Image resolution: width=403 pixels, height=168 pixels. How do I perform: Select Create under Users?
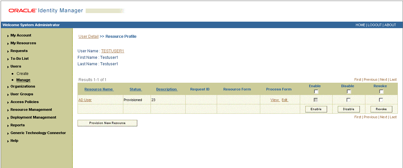coord(23,74)
